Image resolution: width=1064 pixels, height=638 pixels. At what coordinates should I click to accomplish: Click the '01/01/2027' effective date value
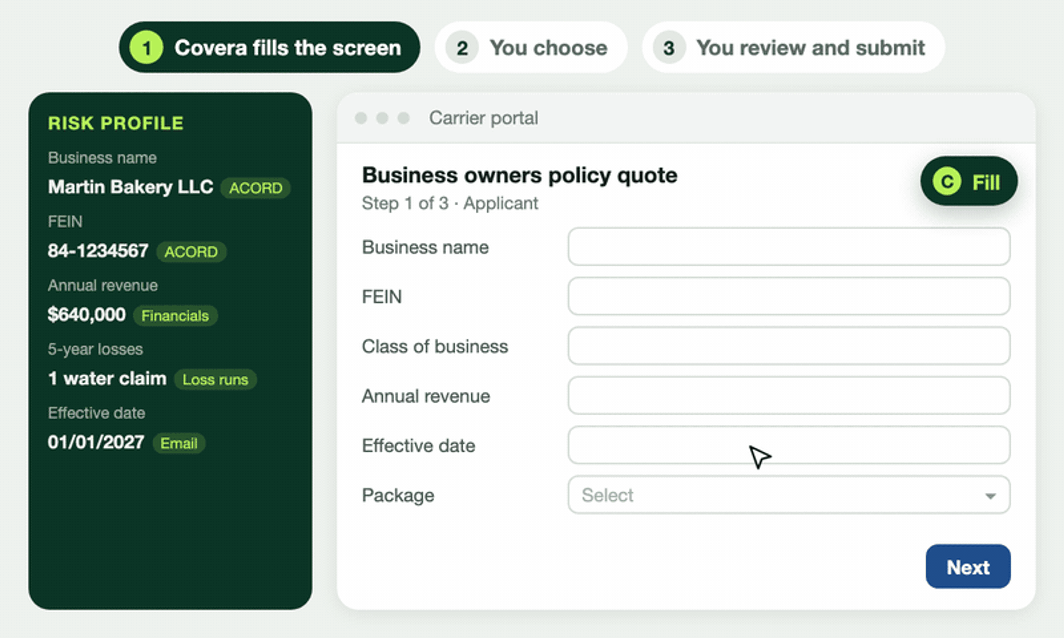tap(96, 442)
